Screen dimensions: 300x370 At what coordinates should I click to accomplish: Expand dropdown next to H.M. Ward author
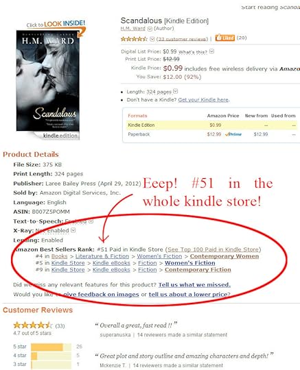click(x=150, y=29)
